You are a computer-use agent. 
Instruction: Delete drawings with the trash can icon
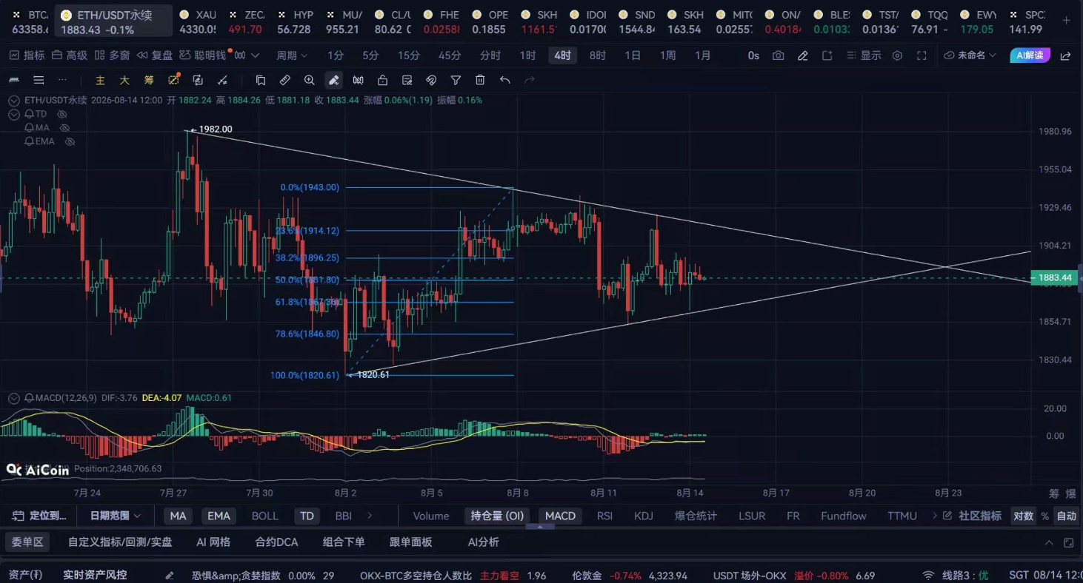pyautogui.click(x=480, y=80)
